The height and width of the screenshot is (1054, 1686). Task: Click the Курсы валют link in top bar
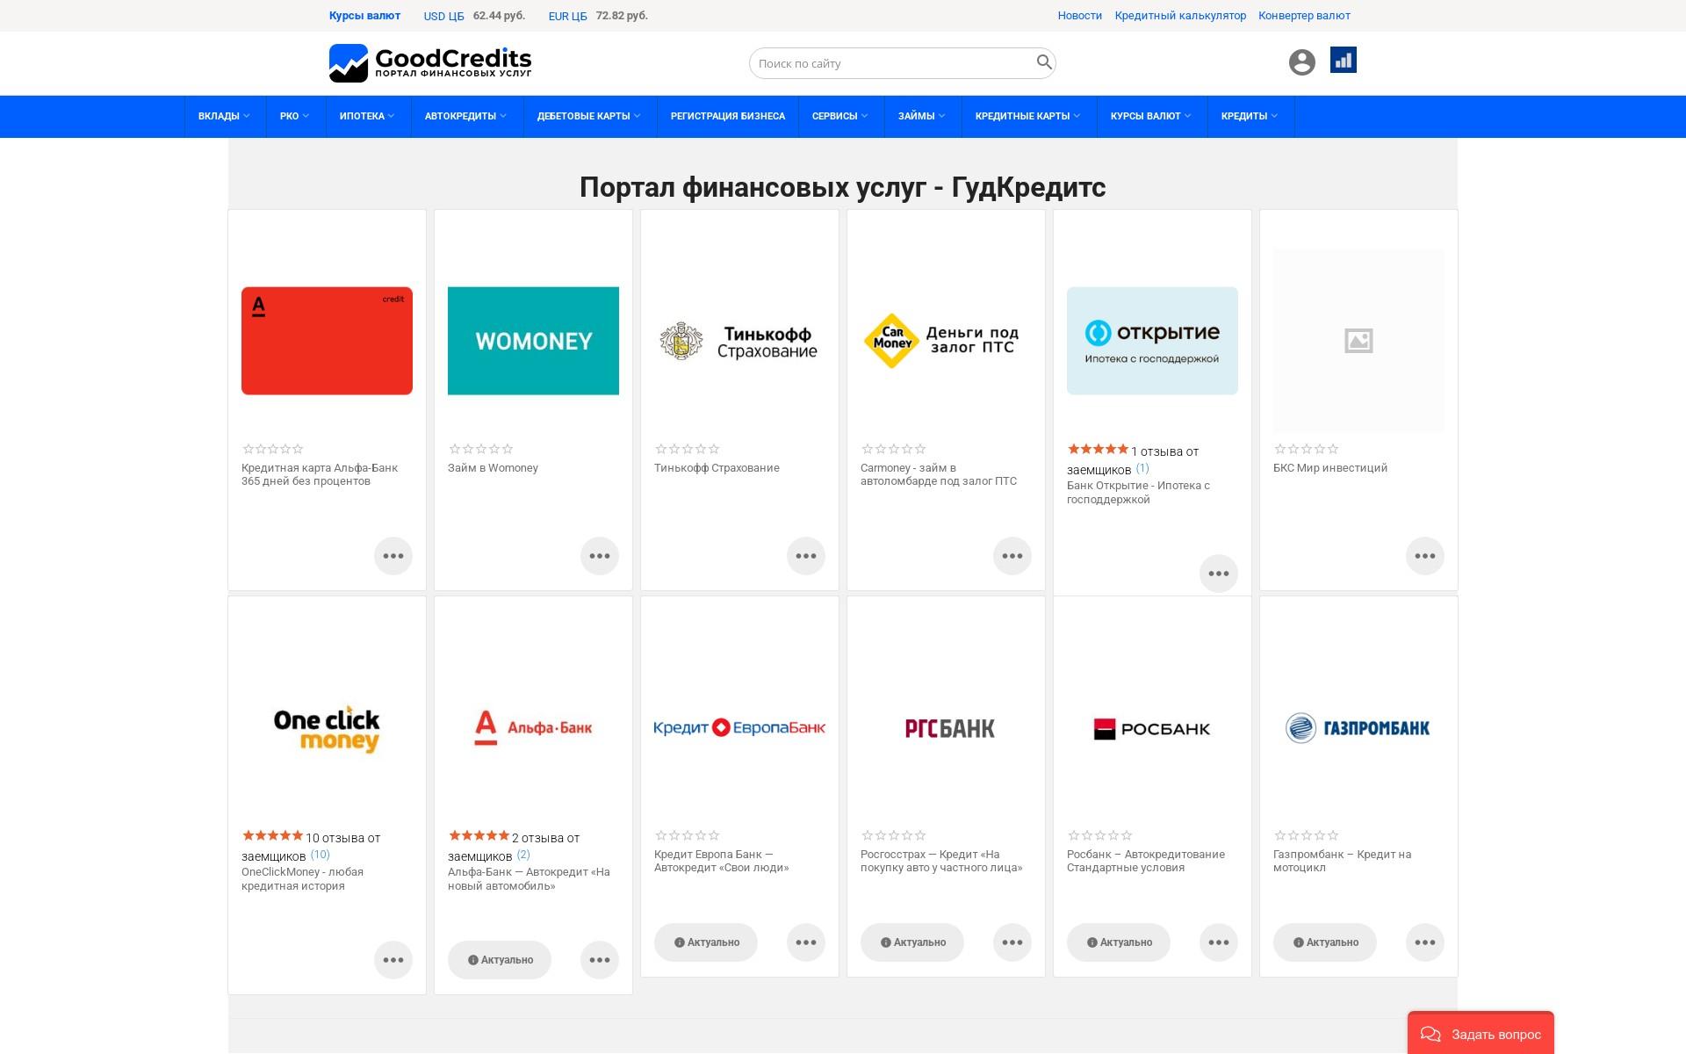pos(364,16)
